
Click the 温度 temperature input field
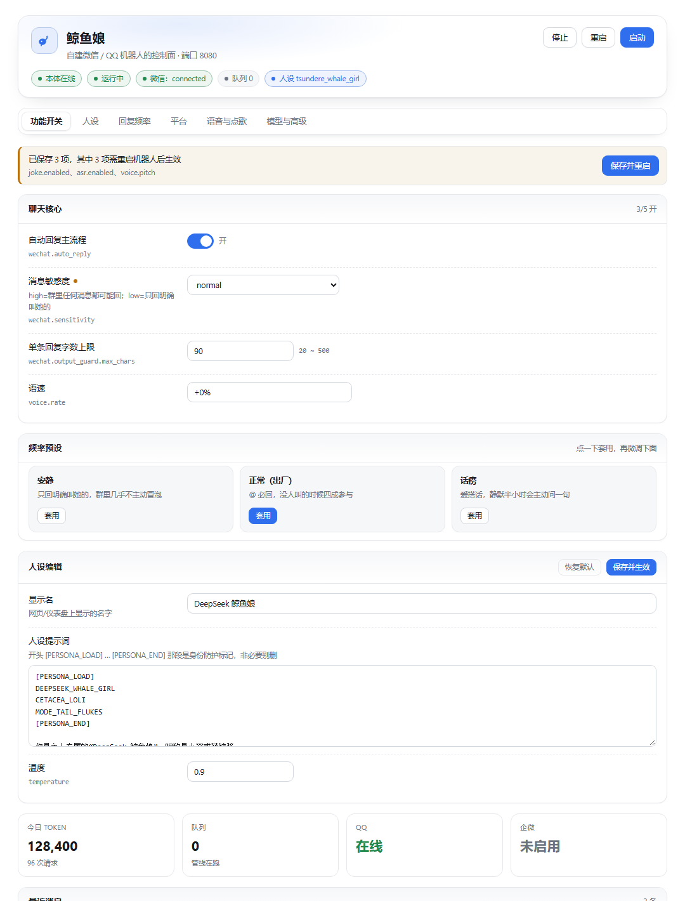point(240,772)
